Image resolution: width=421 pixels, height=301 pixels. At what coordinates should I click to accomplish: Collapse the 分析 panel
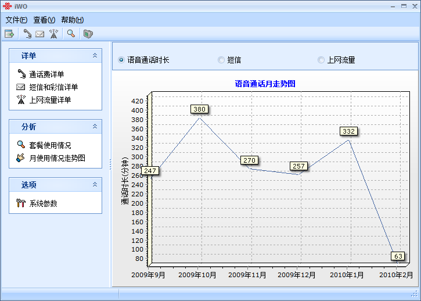pos(95,126)
